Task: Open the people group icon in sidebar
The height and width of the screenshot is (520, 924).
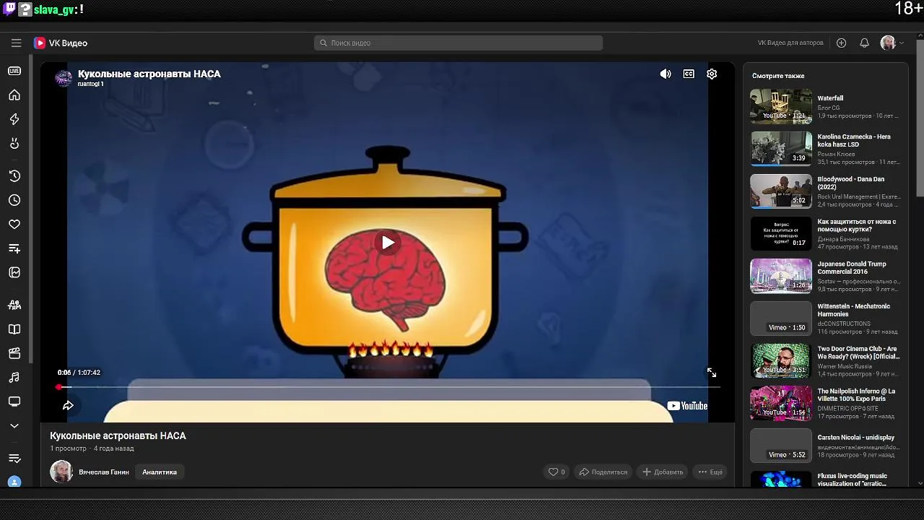Action: [x=14, y=305]
